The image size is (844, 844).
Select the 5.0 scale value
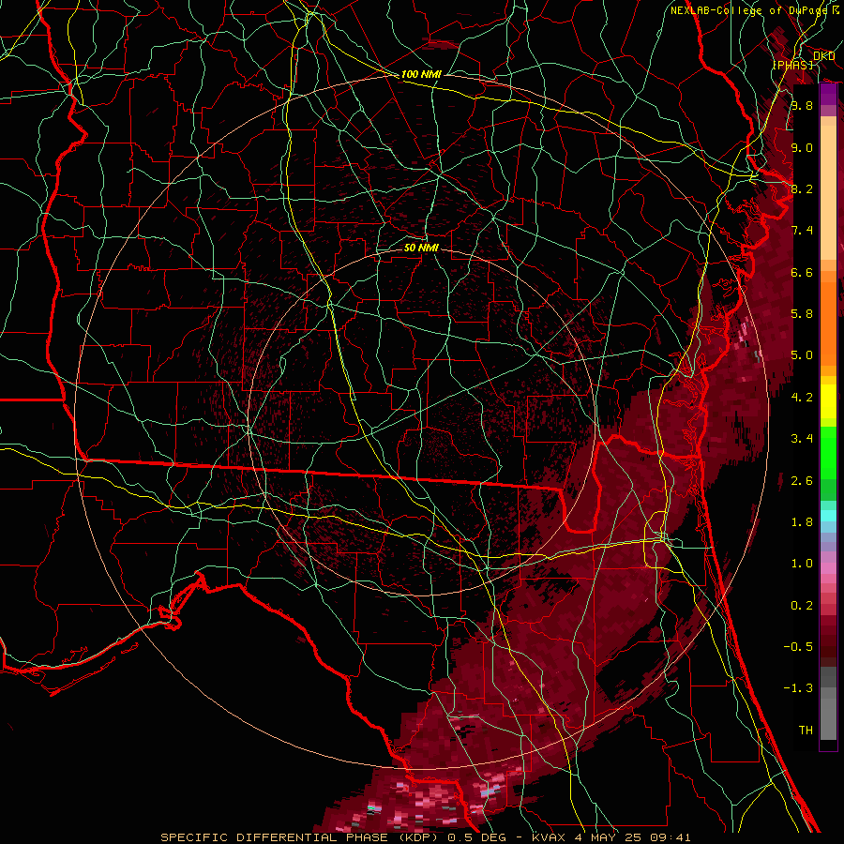coord(802,355)
